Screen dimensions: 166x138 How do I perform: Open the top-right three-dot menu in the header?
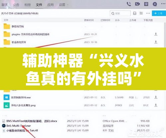[x=163, y=4]
